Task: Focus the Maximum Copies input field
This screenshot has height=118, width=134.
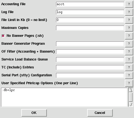Action: tap(90, 28)
